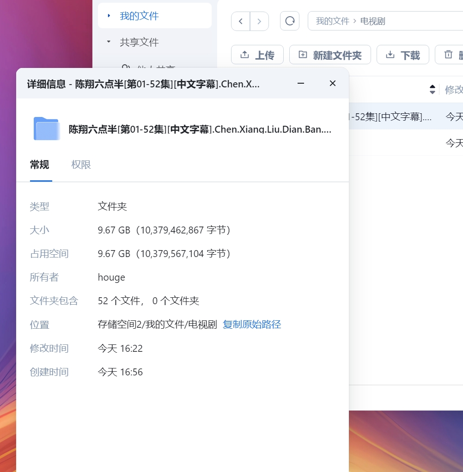
Task: Click the modified time 今天 16:22
Action: [120, 348]
